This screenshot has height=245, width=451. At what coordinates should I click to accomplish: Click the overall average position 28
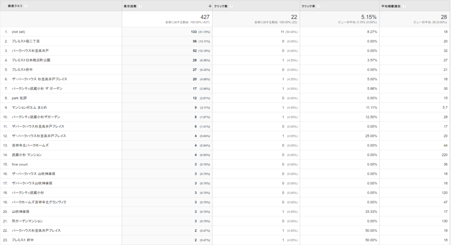pyautogui.click(x=444, y=17)
